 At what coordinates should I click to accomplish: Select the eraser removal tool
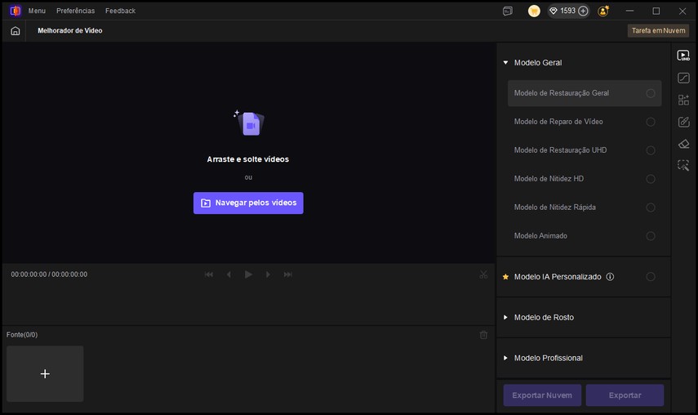click(x=683, y=144)
